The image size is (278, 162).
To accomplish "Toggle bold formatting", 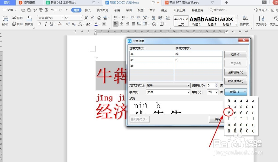I will (40, 24).
